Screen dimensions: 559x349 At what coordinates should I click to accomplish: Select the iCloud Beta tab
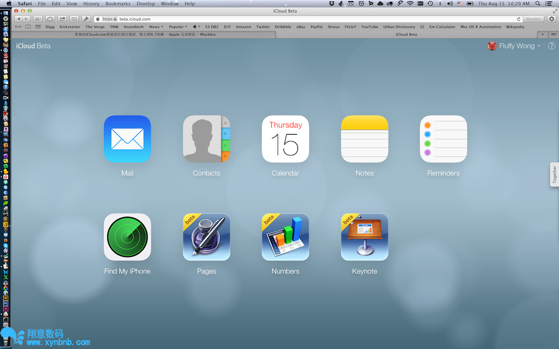pyautogui.click(x=406, y=35)
